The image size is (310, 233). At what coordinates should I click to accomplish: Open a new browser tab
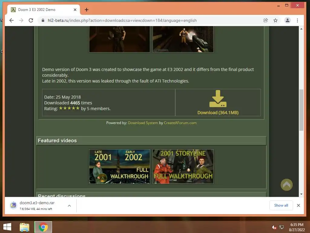tap(87, 10)
